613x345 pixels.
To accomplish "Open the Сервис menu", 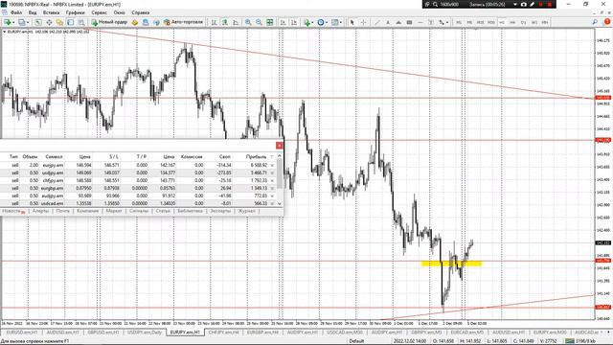I will point(99,12).
